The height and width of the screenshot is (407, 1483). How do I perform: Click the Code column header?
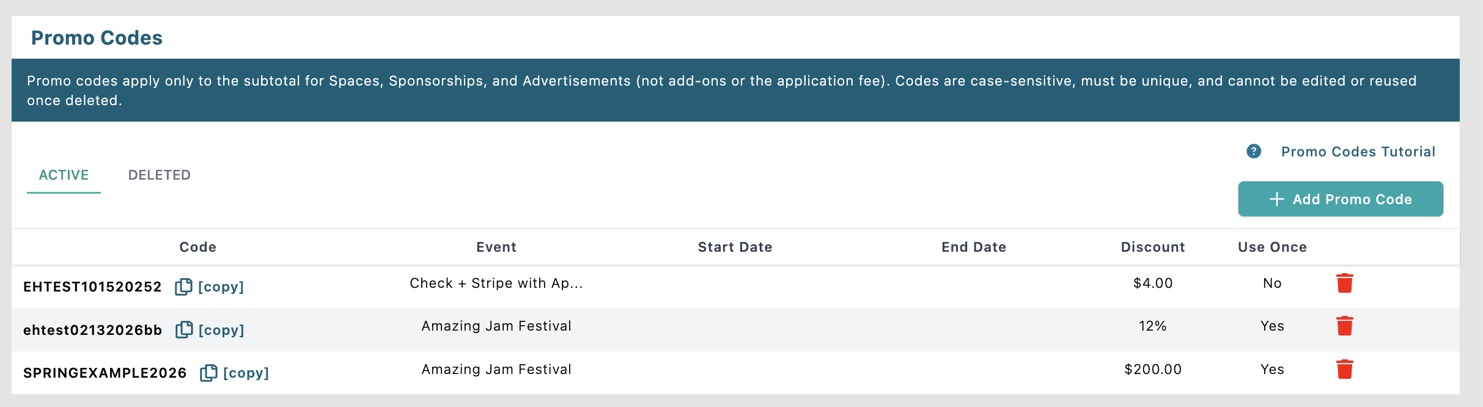[x=197, y=247]
